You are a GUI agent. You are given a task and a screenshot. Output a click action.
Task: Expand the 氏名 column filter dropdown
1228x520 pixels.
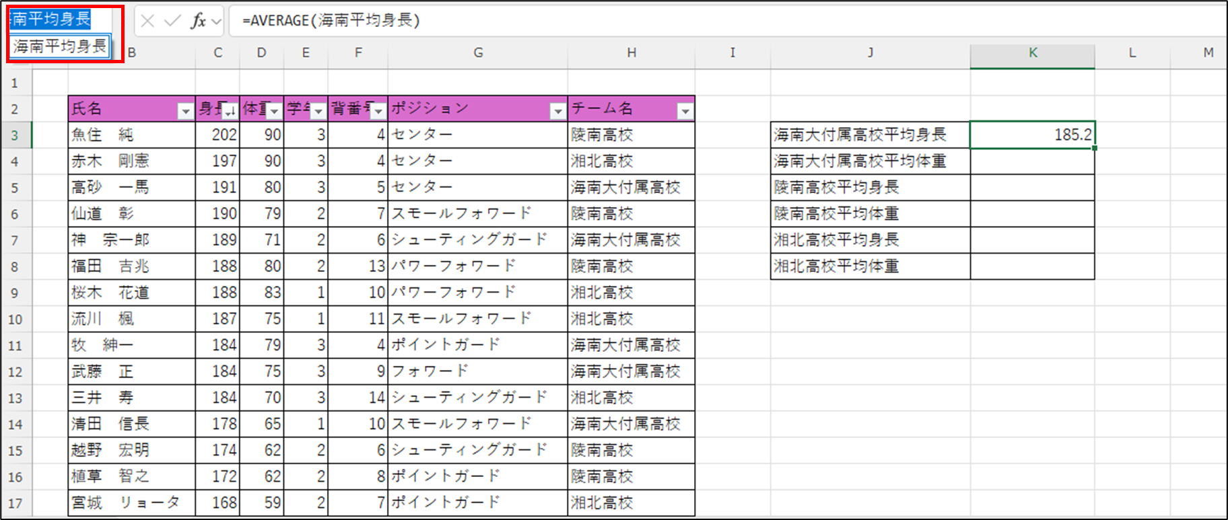pos(185,111)
